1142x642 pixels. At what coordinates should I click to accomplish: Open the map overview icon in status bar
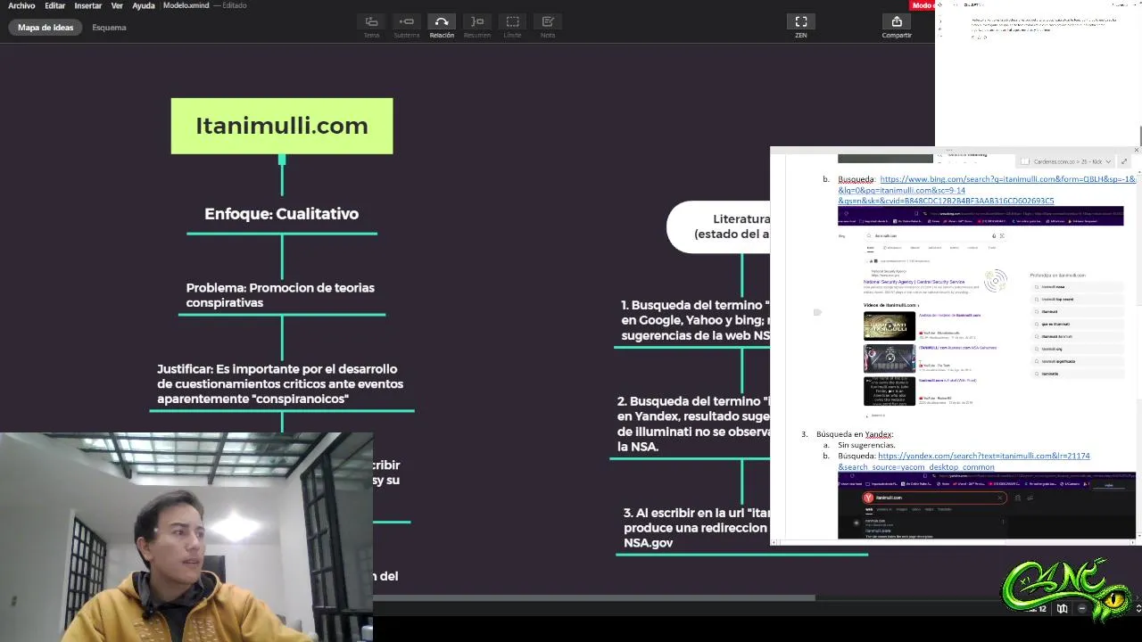1062,608
